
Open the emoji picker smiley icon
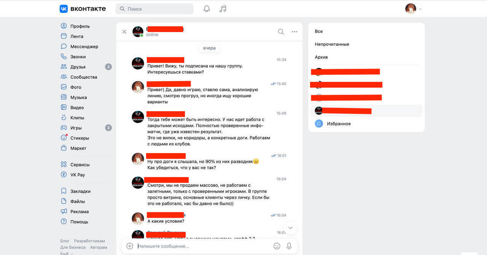277,246
